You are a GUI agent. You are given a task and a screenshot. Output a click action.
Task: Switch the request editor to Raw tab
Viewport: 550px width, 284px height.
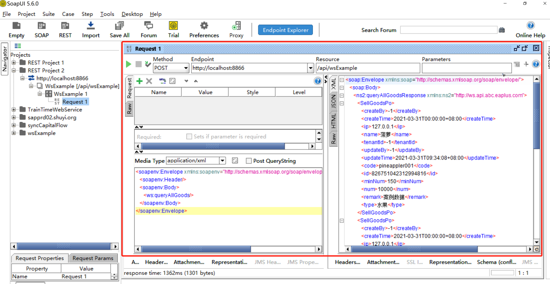(x=129, y=109)
